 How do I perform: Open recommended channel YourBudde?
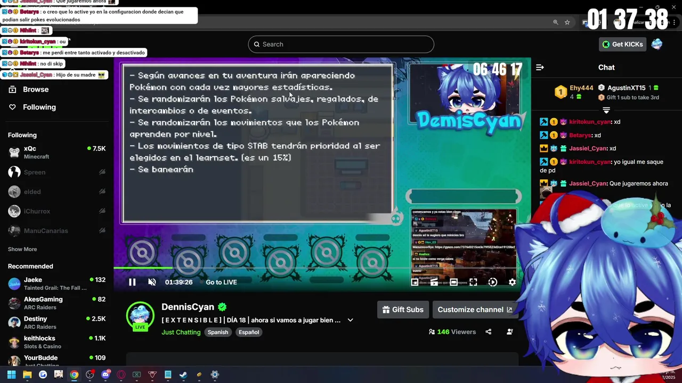(x=56, y=361)
